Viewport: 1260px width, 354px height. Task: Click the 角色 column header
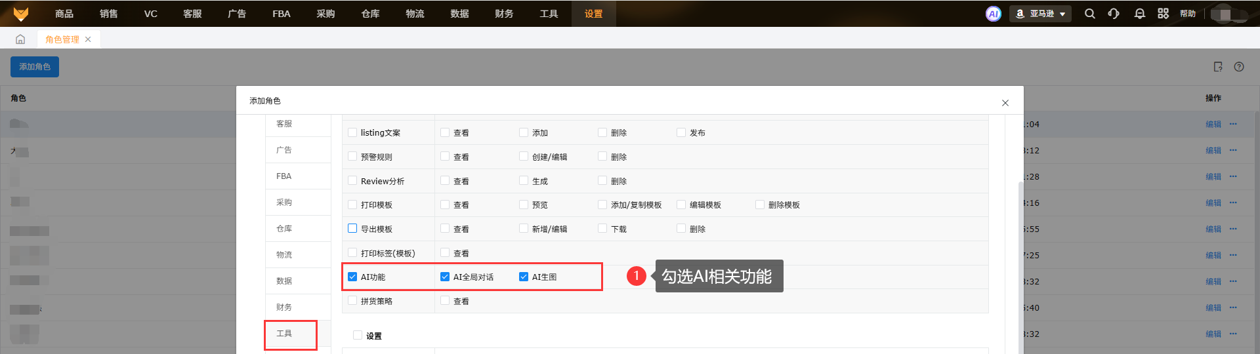(x=18, y=98)
